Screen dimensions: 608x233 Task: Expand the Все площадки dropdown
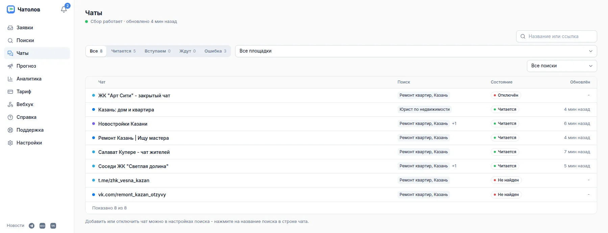point(416,51)
